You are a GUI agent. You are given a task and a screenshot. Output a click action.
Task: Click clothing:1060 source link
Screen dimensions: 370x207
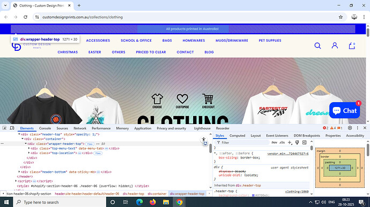tap(297, 191)
